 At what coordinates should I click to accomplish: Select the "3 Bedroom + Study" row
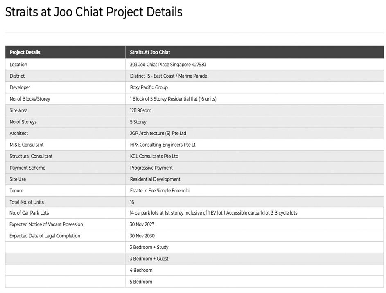click(149, 247)
